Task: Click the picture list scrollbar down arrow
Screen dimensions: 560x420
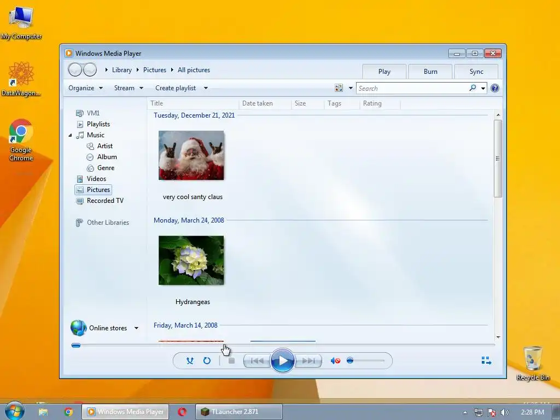Action: pyautogui.click(x=498, y=337)
